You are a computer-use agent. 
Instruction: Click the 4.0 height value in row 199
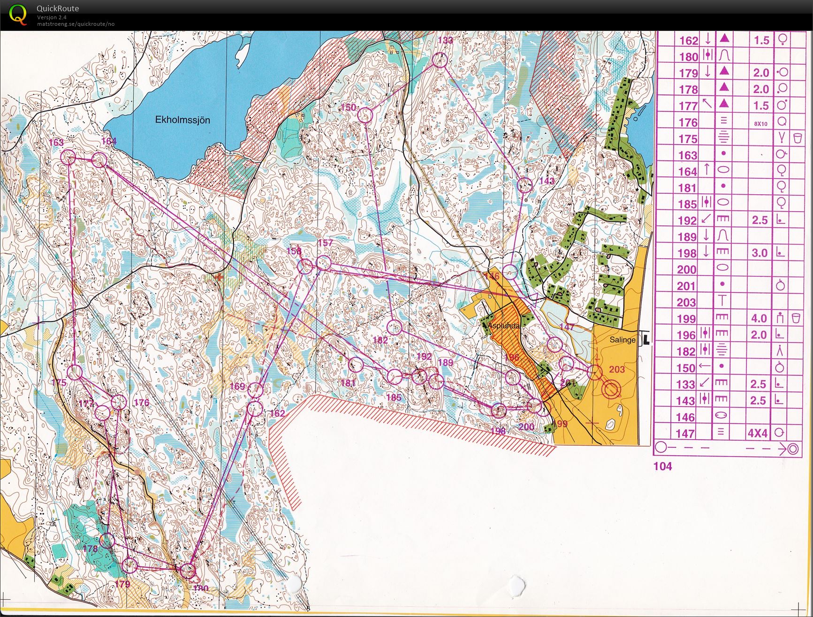tap(759, 319)
